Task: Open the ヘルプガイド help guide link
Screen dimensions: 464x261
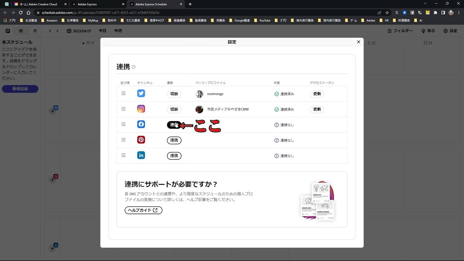Action: click(143, 210)
